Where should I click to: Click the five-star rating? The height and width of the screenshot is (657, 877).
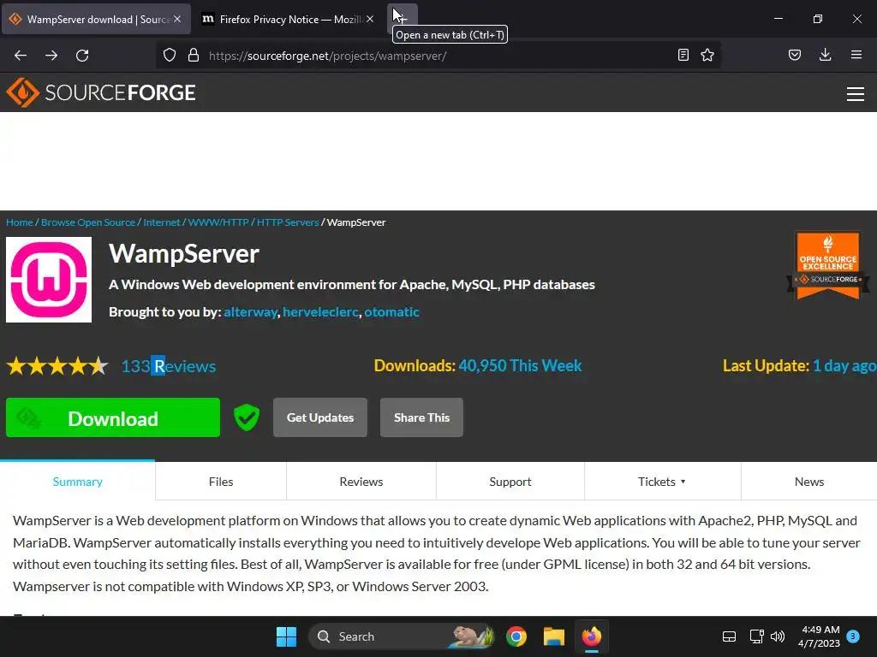point(57,366)
